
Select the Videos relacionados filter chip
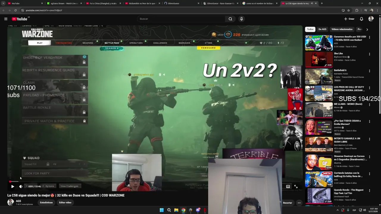342,29
